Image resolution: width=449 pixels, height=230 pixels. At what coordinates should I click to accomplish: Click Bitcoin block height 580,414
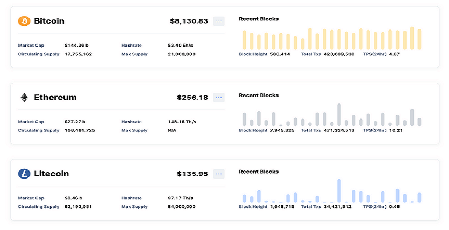pyautogui.click(x=280, y=54)
